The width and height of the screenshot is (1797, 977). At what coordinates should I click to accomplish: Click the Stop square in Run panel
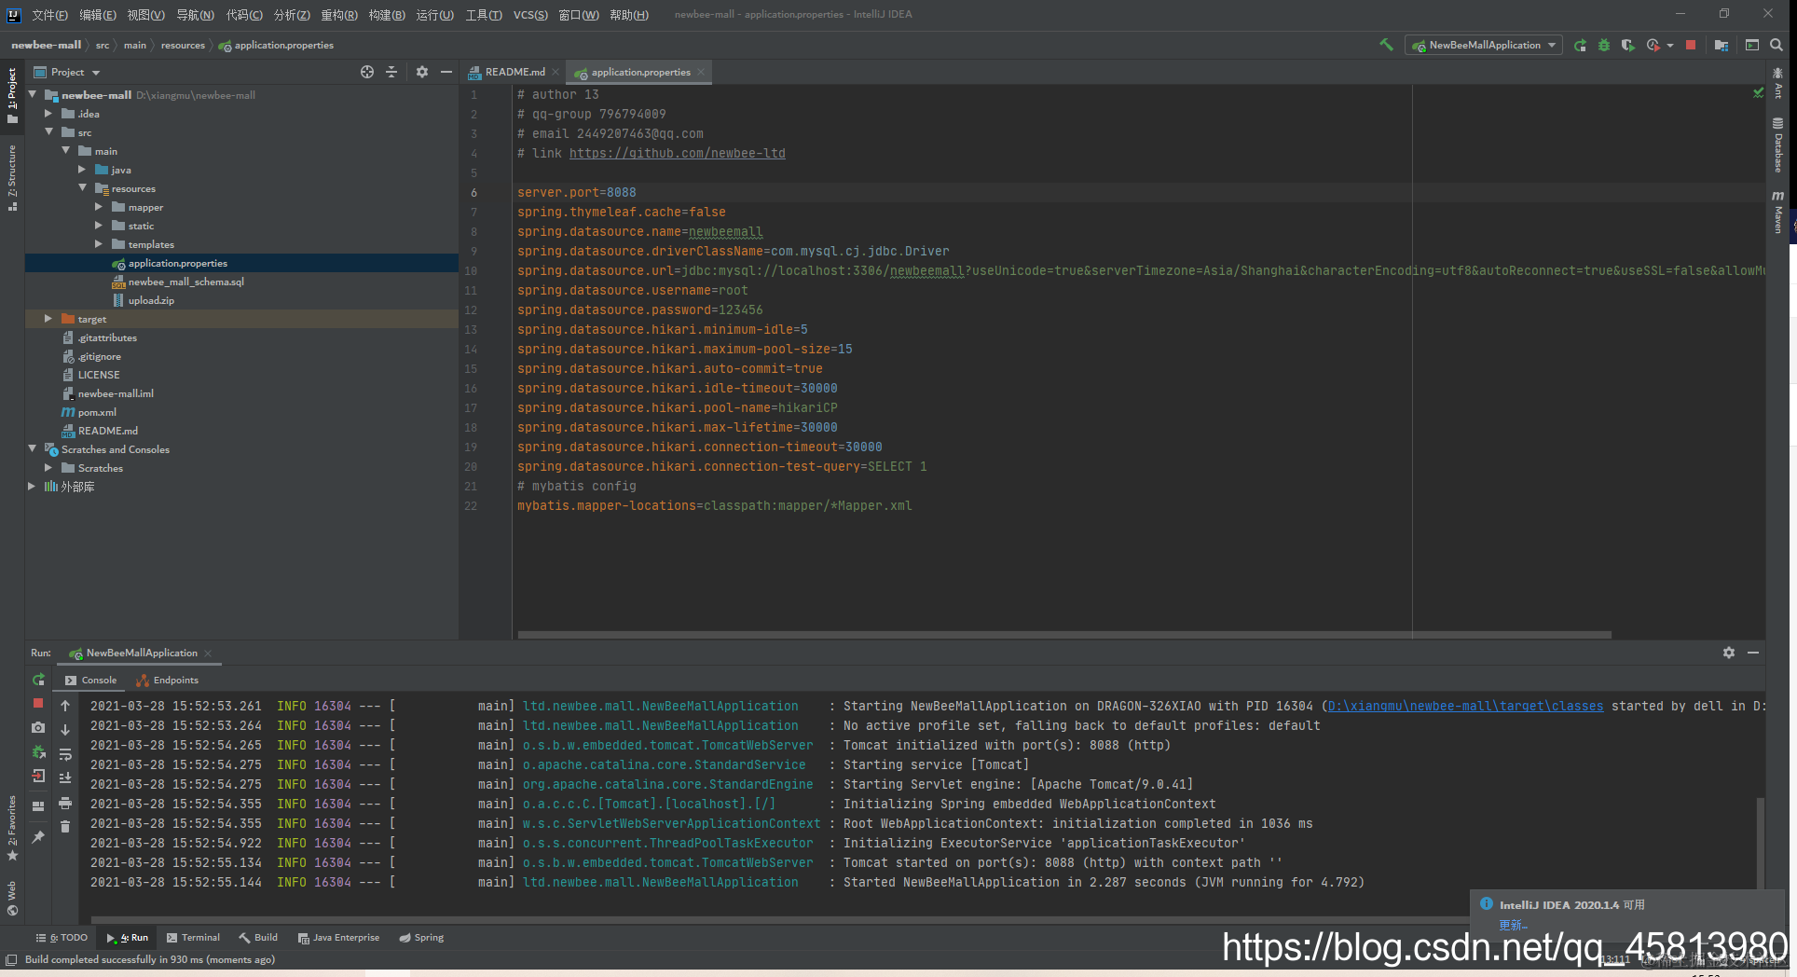coord(38,703)
